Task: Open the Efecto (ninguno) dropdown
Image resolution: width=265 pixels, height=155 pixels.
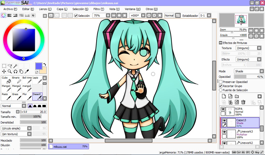Action: 259,59
